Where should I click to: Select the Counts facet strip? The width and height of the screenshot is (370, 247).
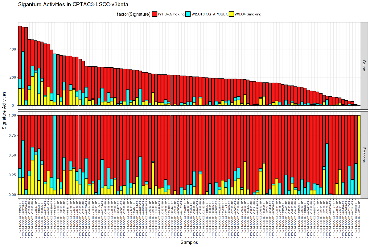point(364,66)
